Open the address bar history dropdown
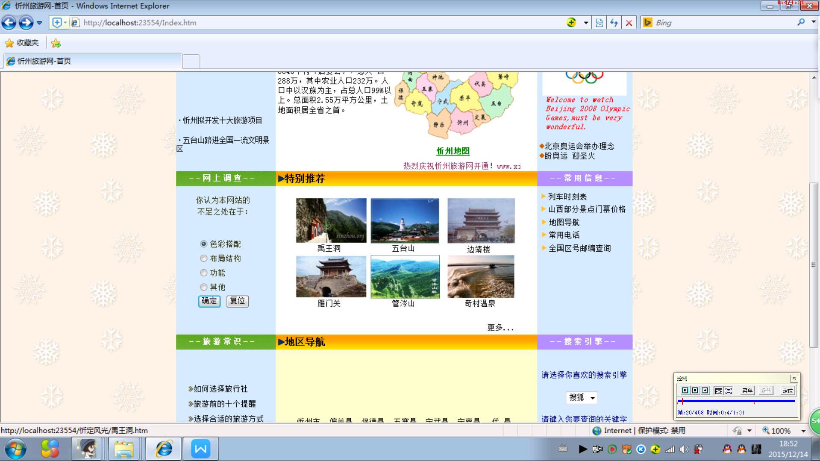The width and height of the screenshot is (820, 461). point(586,23)
